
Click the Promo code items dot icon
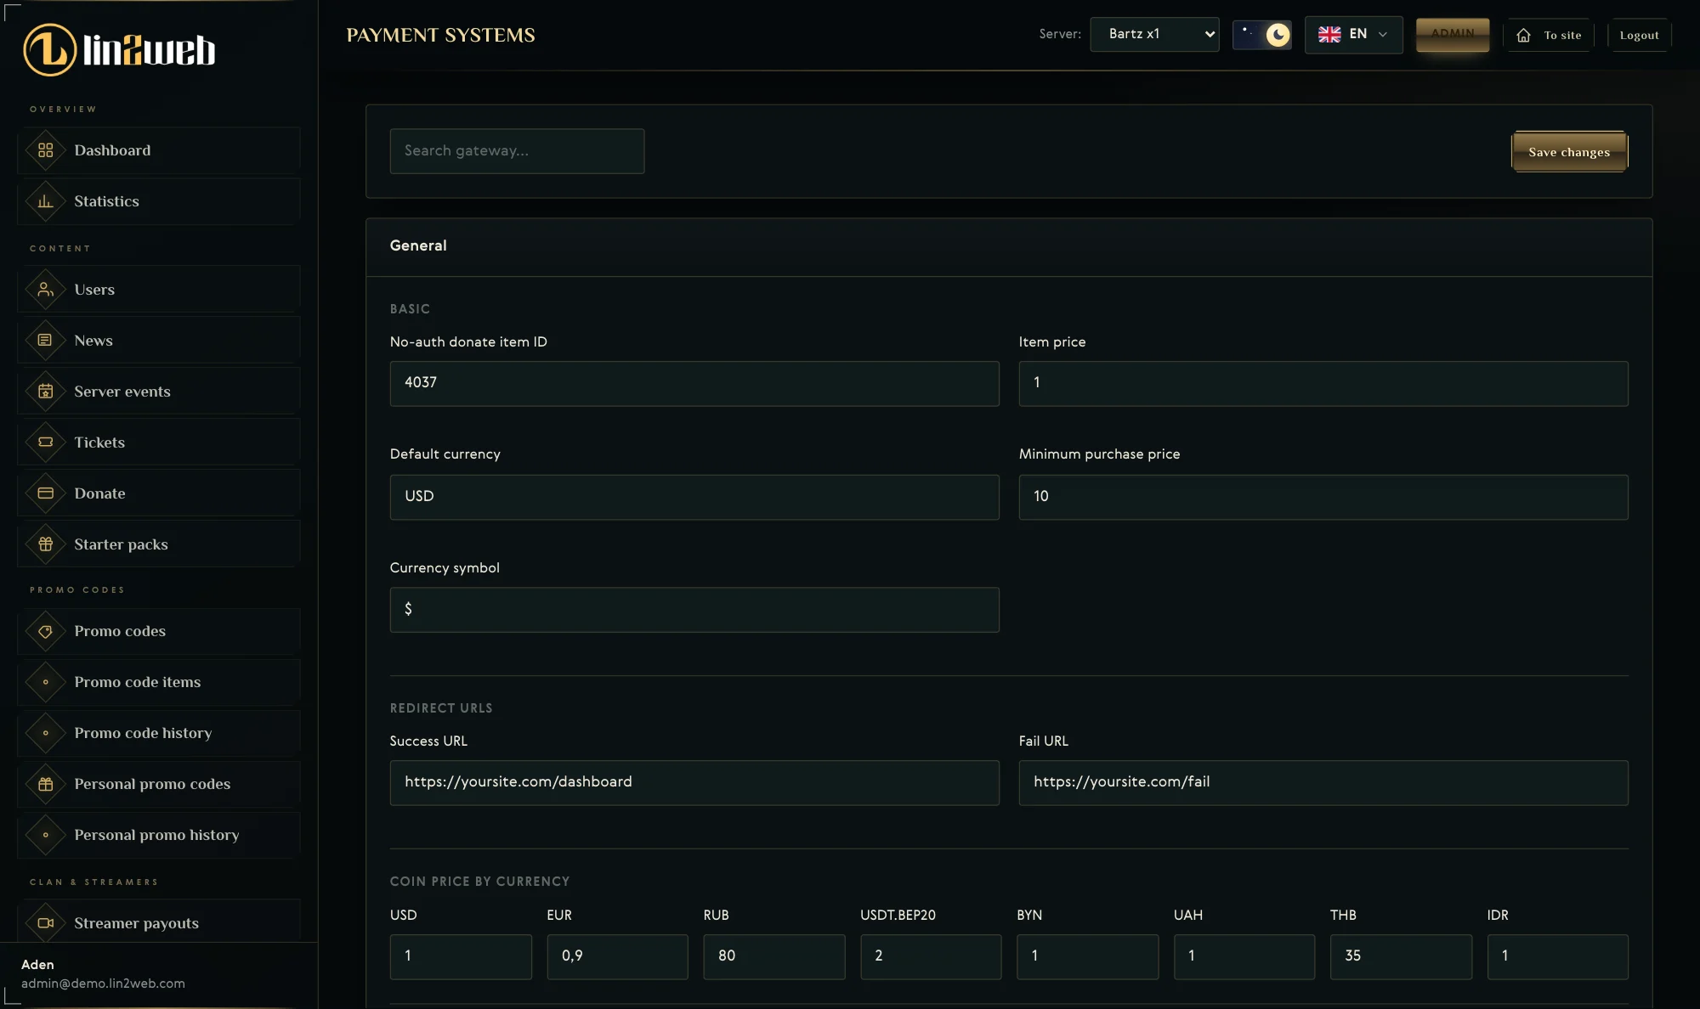[46, 682]
